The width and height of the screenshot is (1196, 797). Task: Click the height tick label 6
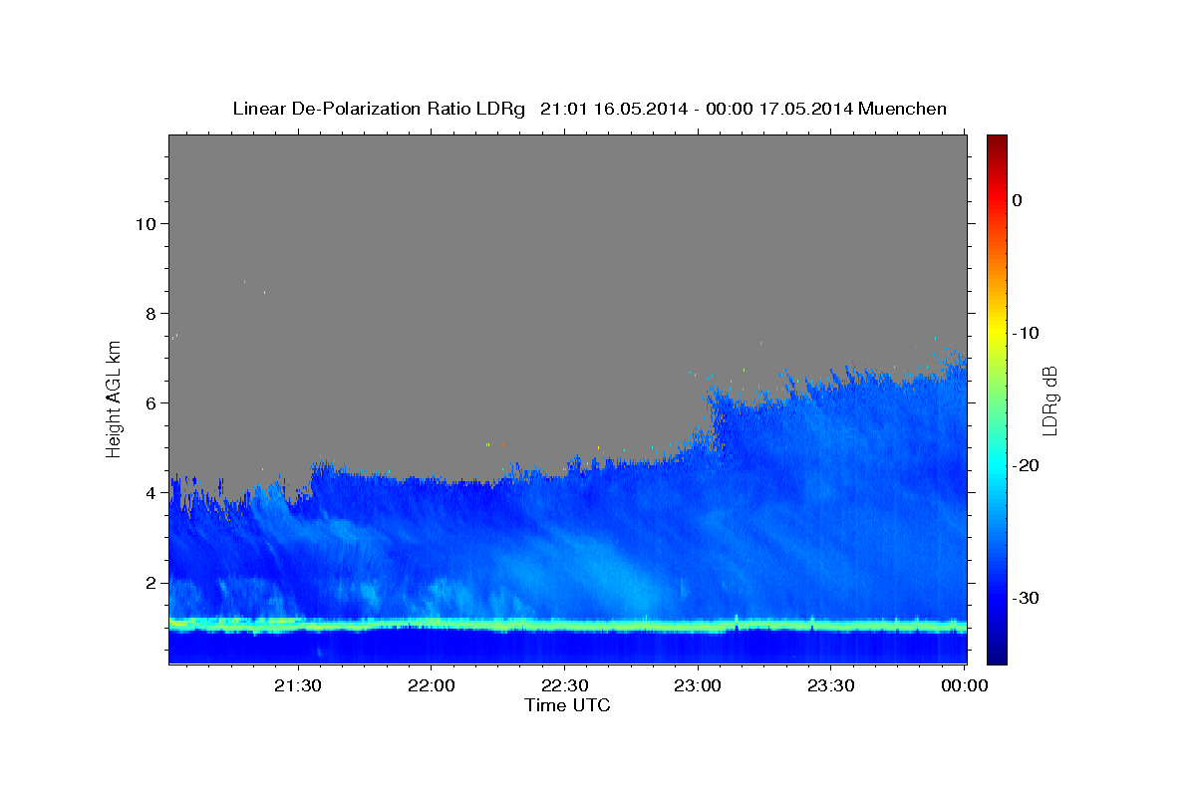pyautogui.click(x=150, y=402)
